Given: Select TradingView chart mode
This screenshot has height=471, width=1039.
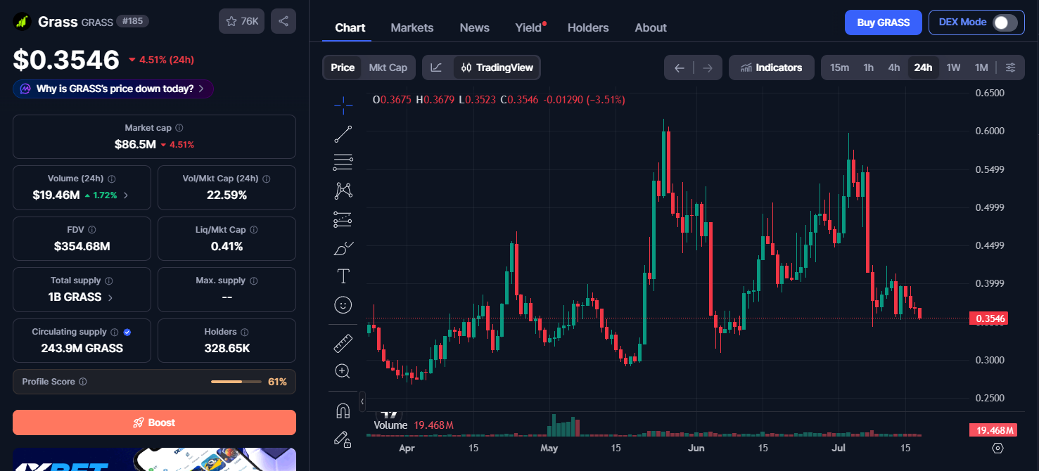Looking at the screenshot, I should [x=497, y=67].
